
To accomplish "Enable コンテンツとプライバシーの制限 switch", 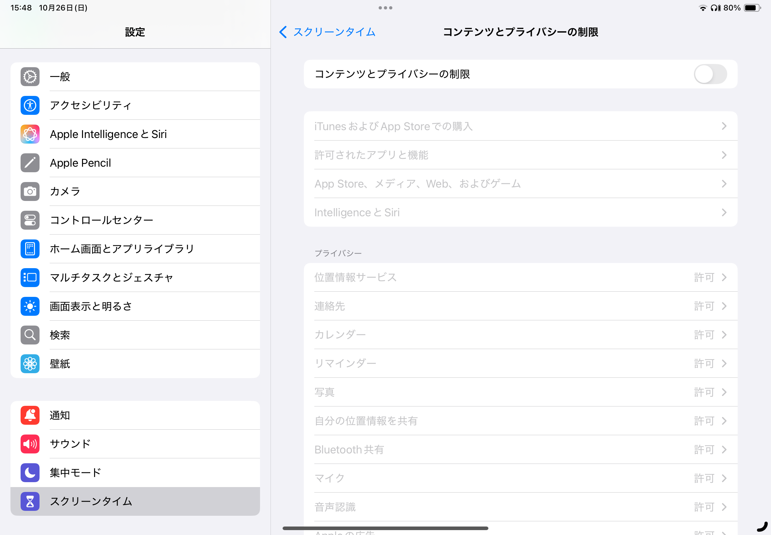I will 710,74.
